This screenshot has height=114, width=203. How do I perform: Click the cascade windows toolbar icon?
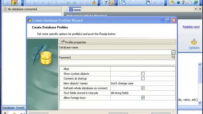point(124,3)
